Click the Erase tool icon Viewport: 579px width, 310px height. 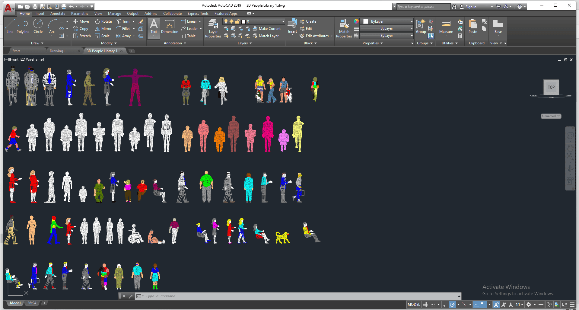click(141, 21)
